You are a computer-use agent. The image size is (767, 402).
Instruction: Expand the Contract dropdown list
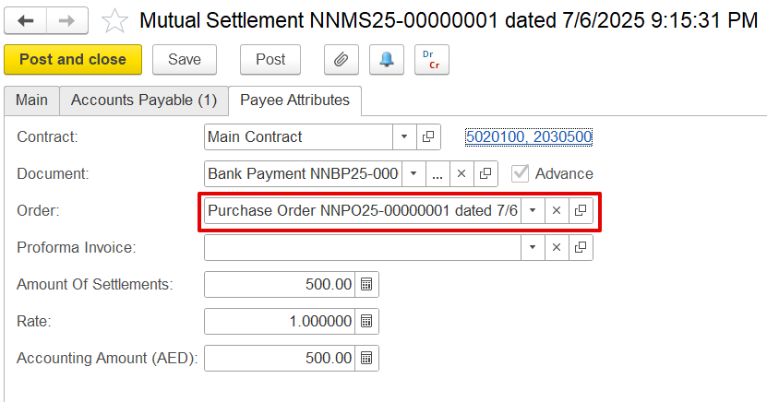click(404, 136)
